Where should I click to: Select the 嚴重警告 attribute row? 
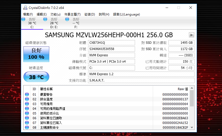107,94
